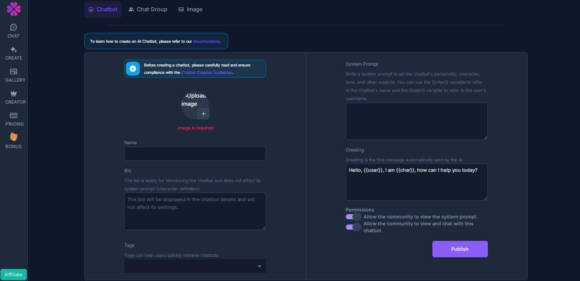Click the purple flower logo icon

pyautogui.click(x=14, y=9)
